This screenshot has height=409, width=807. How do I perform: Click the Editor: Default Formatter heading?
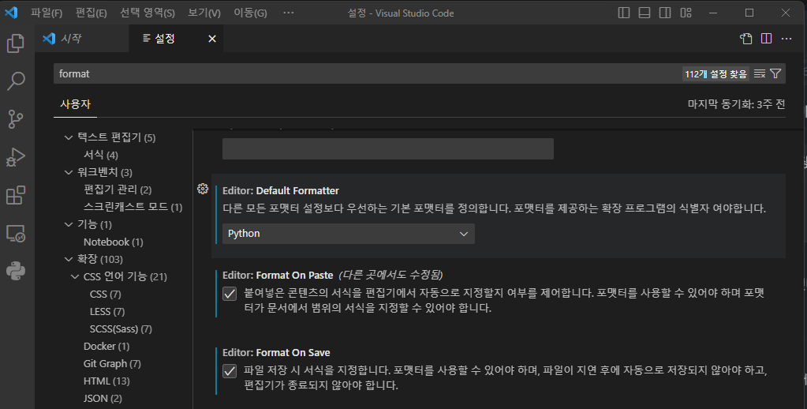281,190
